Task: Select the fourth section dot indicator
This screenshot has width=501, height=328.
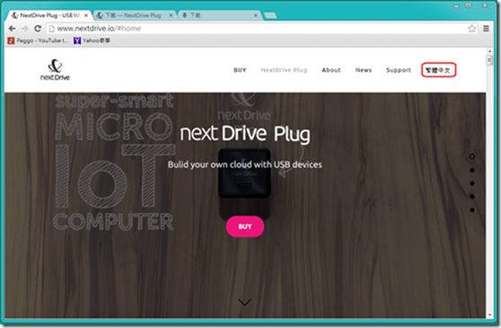Action: click(x=472, y=197)
